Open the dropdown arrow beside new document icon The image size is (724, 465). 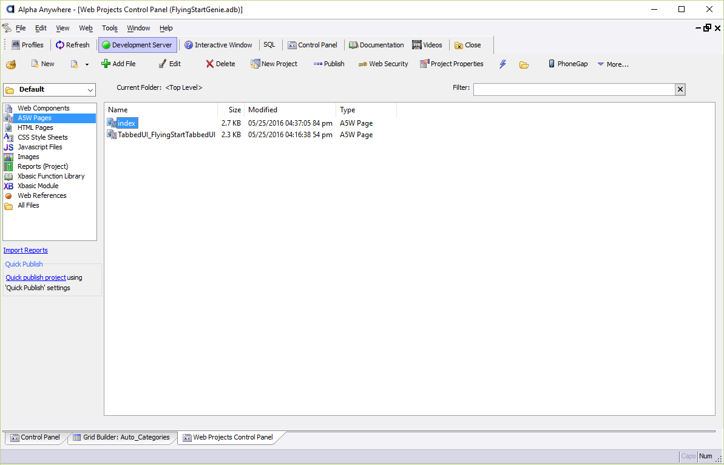click(86, 64)
